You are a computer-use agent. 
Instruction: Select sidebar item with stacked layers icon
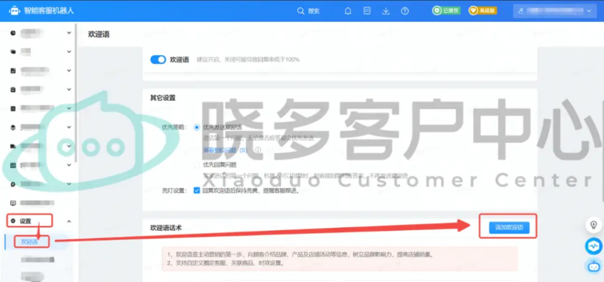coord(13,128)
